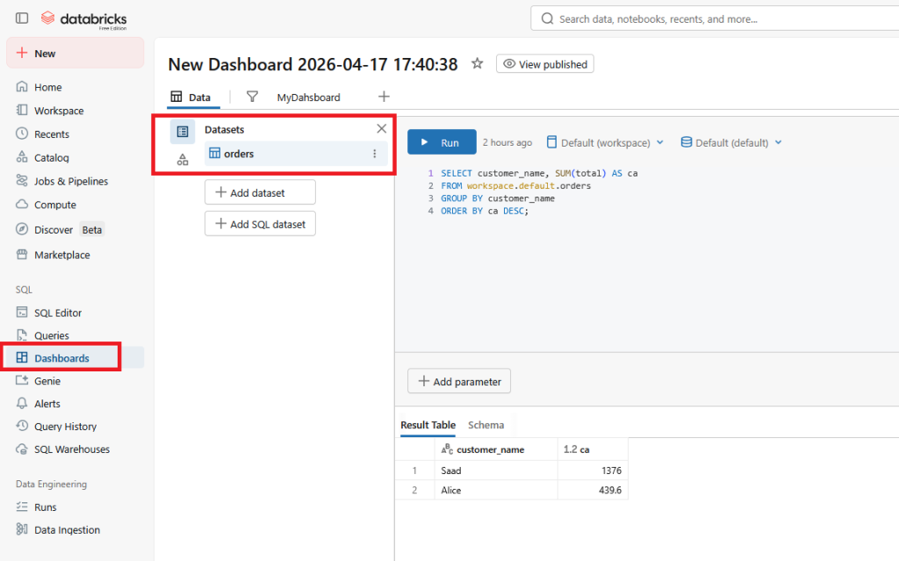Add a new dashboard page with plus icon
The image size is (899, 561).
(x=384, y=97)
